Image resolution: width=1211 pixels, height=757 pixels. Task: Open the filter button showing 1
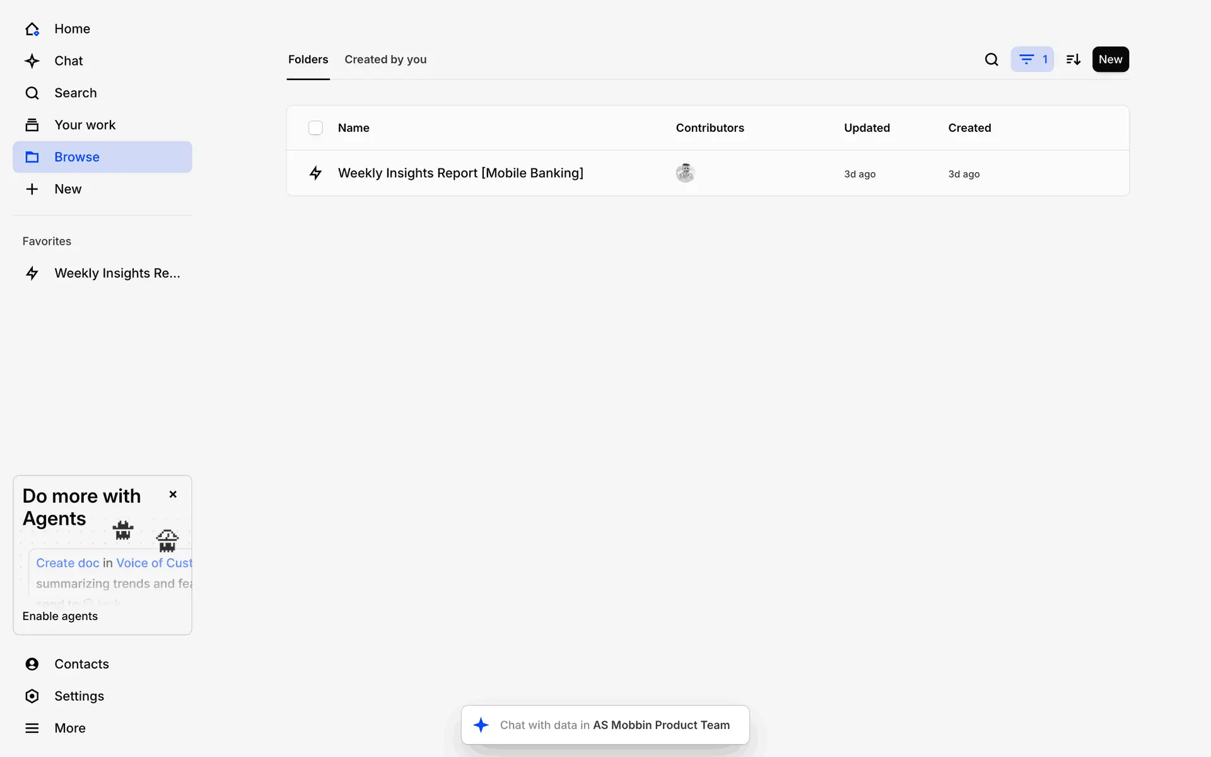pos(1032,59)
